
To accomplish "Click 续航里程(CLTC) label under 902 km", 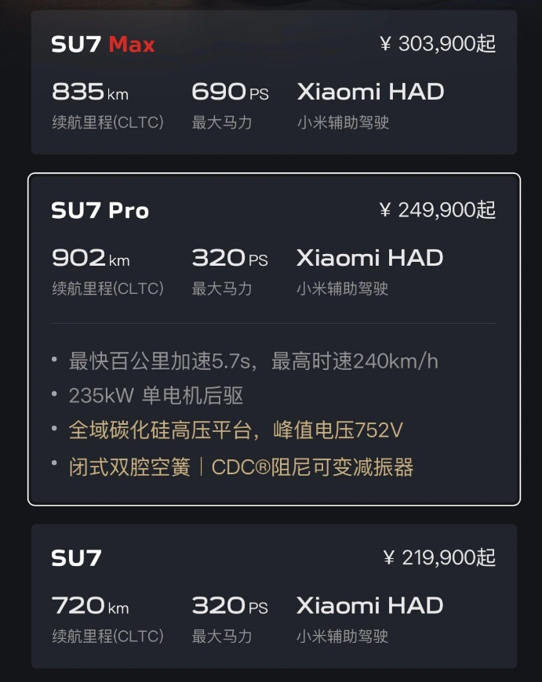I will tap(107, 288).
